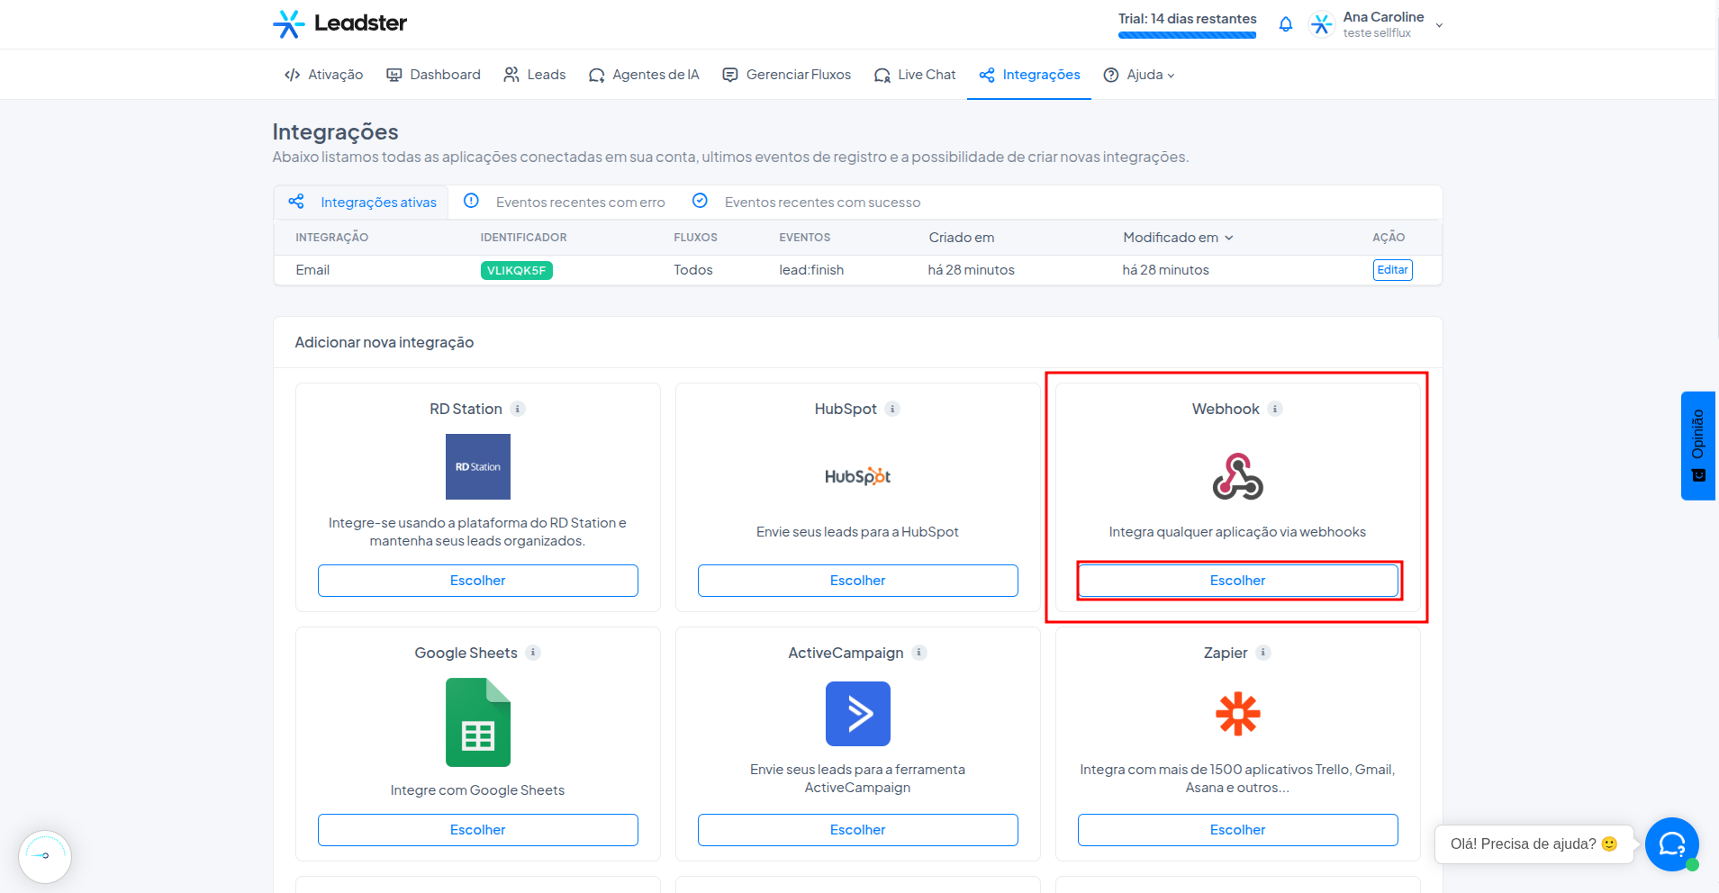Image resolution: width=1719 pixels, height=893 pixels.
Task: Click the Zapier logo icon
Action: (x=1237, y=714)
